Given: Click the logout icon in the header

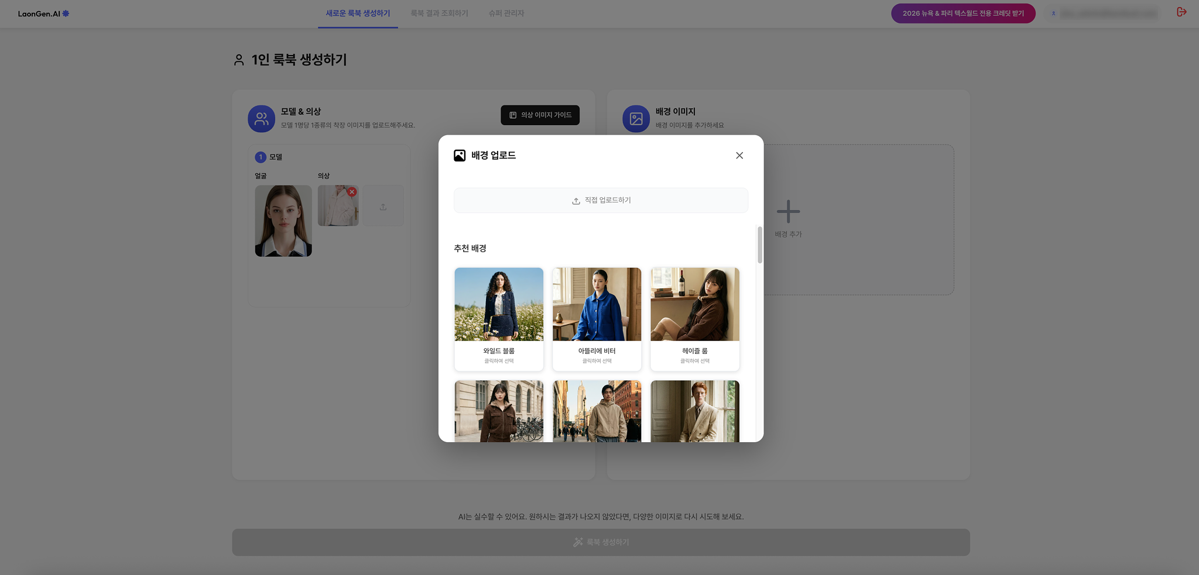Looking at the screenshot, I should tap(1182, 12).
